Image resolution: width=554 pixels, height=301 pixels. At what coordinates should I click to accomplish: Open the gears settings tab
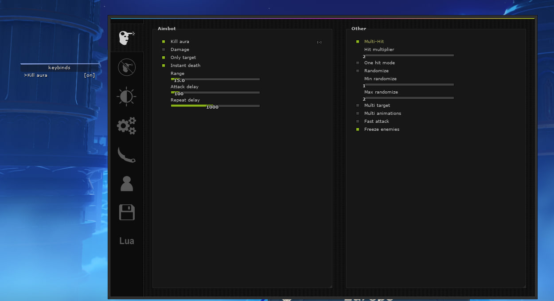(x=126, y=126)
